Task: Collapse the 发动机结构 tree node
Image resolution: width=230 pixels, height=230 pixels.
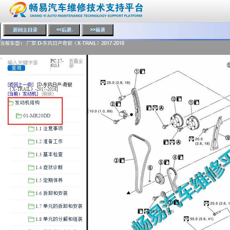Action: coord(27,102)
